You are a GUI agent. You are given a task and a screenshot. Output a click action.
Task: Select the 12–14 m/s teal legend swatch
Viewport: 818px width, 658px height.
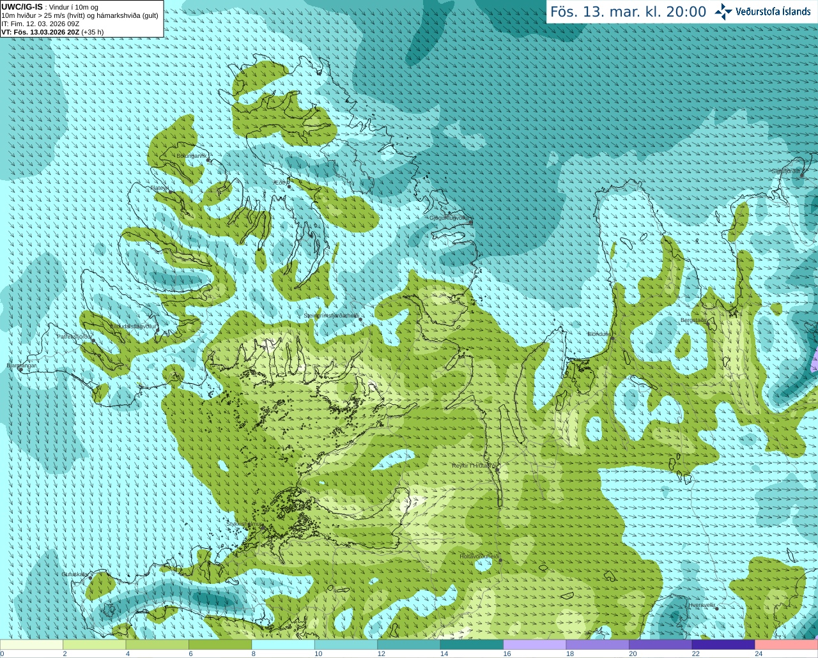click(409, 645)
